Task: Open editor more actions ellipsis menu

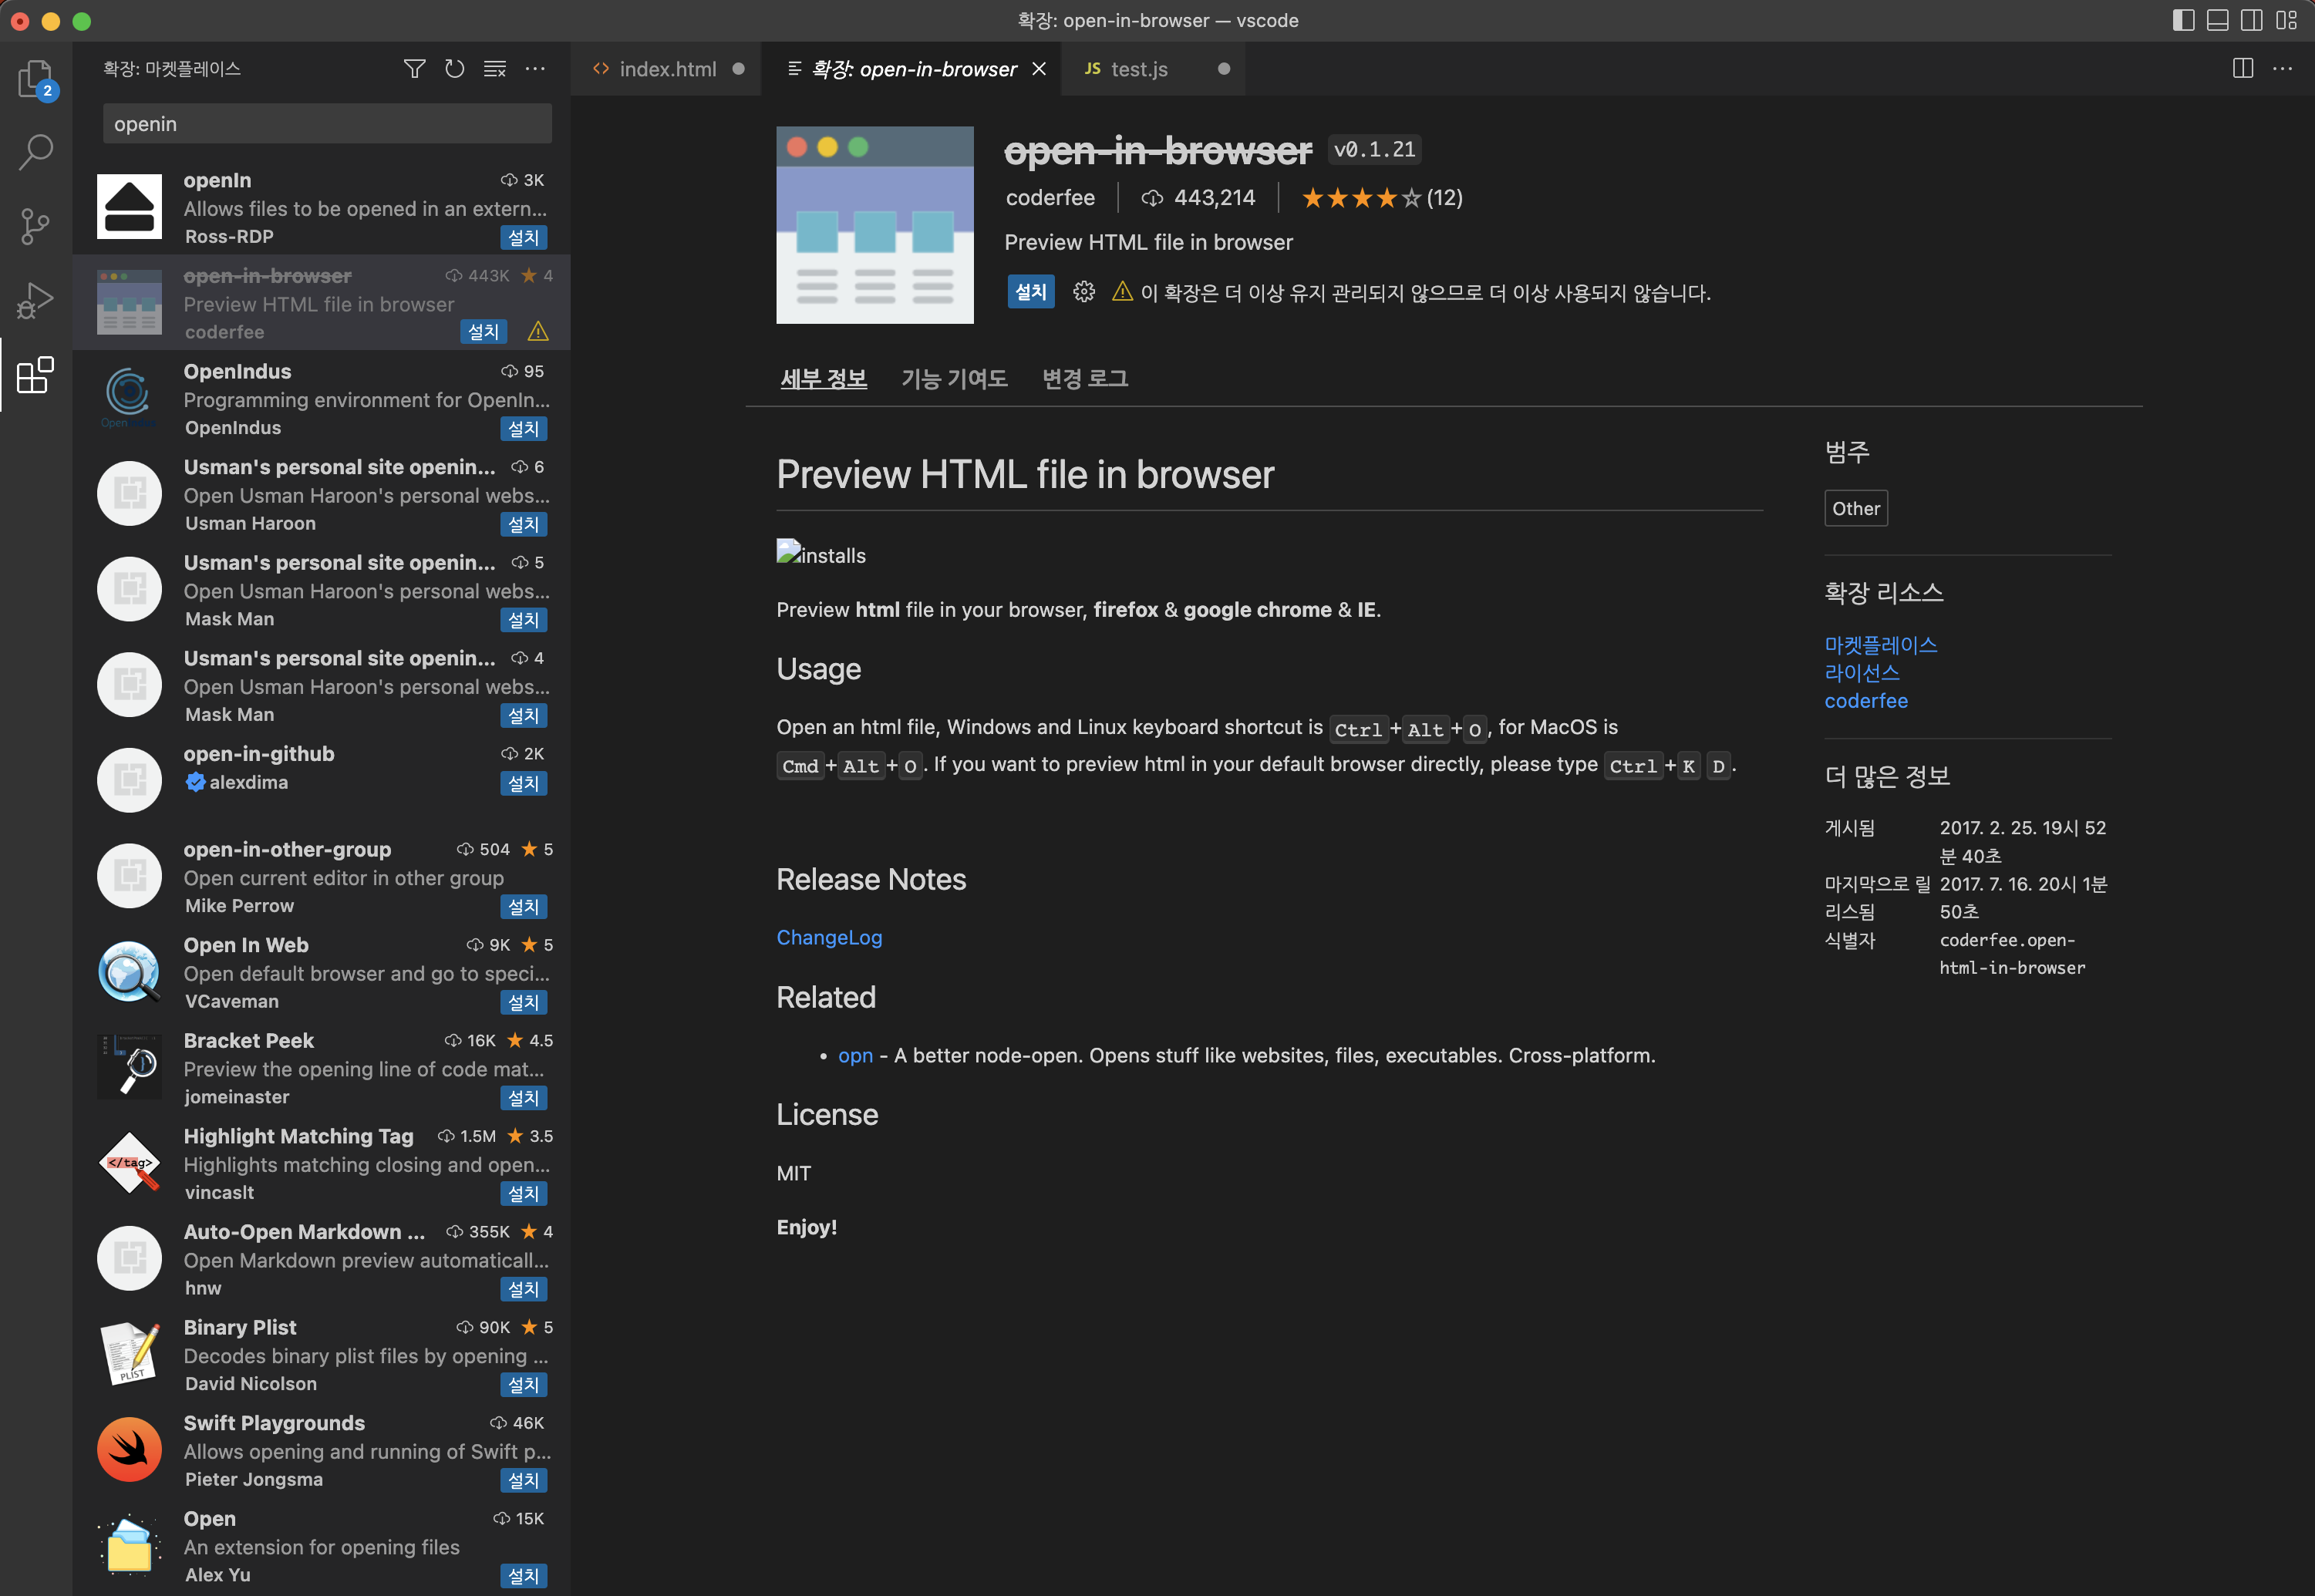Action: 2282,69
